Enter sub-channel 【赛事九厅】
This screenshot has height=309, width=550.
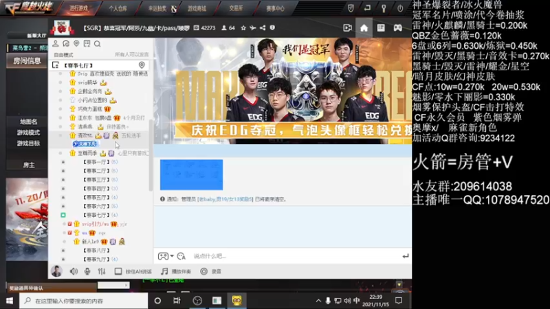(x=96, y=260)
